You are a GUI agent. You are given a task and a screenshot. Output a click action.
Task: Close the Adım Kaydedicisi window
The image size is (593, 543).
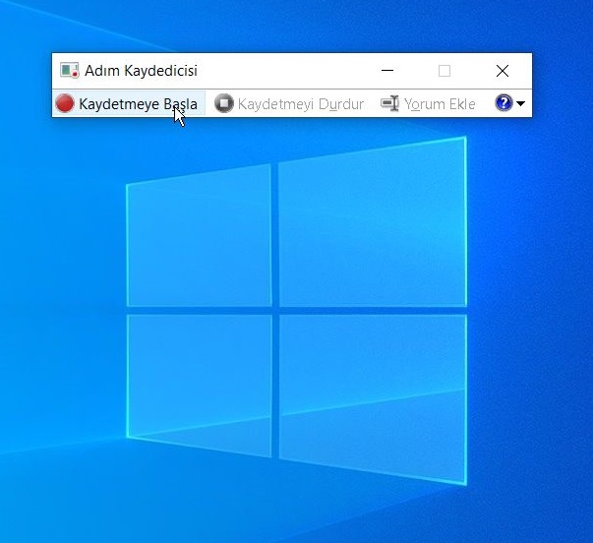coord(503,71)
